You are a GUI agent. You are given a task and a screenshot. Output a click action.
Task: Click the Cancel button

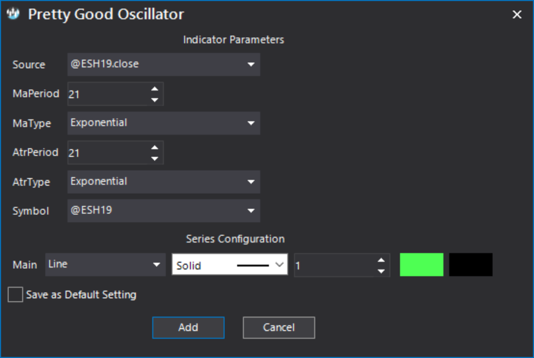(x=279, y=327)
